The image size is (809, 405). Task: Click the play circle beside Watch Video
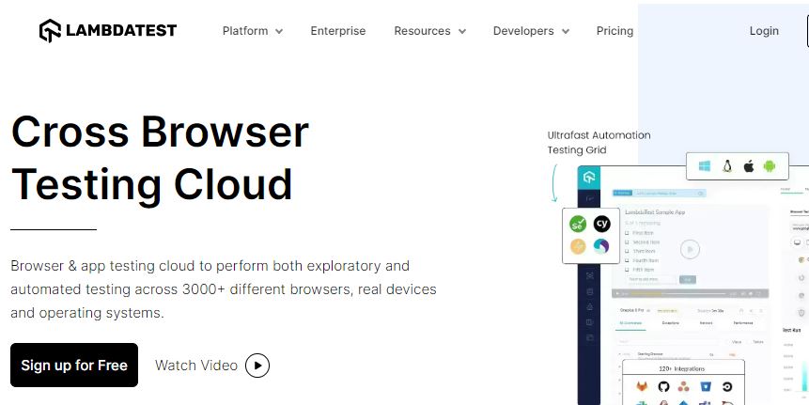(x=257, y=366)
